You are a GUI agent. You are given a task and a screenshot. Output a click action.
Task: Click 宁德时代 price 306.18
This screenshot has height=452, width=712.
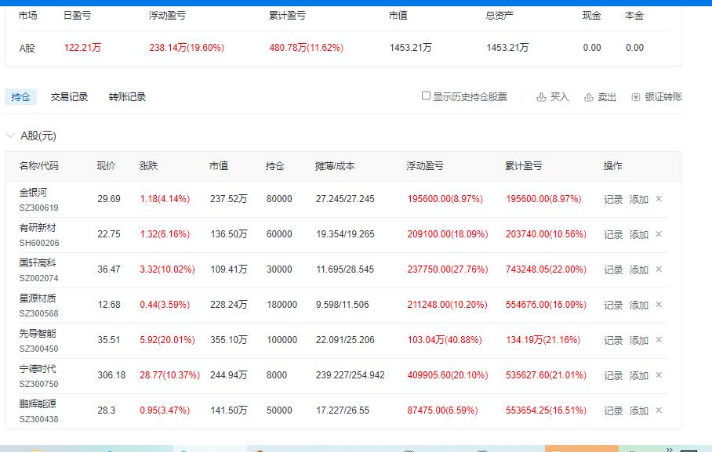pos(111,375)
